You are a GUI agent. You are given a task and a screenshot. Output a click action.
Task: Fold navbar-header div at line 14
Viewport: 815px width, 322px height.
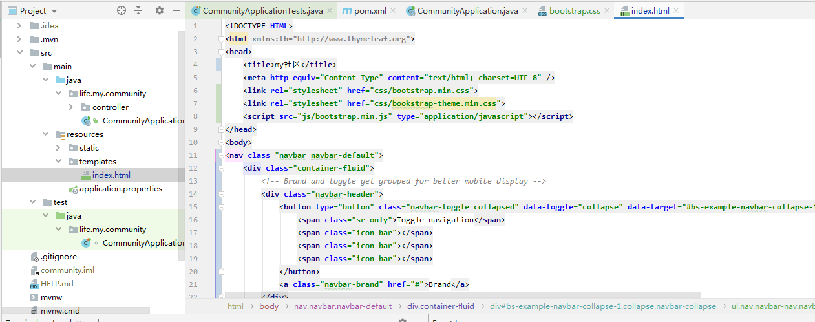pos(221,194)
